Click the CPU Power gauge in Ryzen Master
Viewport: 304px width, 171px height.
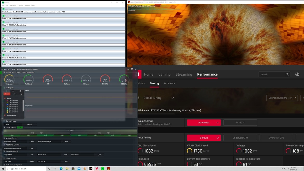(67, 80)
